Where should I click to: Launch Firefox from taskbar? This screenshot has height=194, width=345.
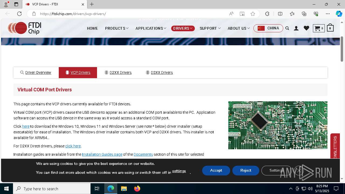point(137,189)
